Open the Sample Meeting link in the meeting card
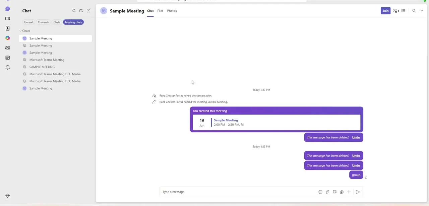The image size is (429, 206). click(x=226, y=120)
